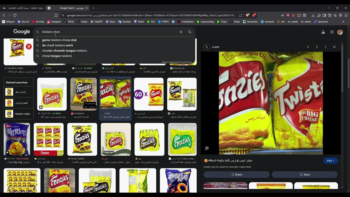Open the large Fonzies Twisties preview image
The width and height of the screenshot is (350, 197).
tap(271, 103)
